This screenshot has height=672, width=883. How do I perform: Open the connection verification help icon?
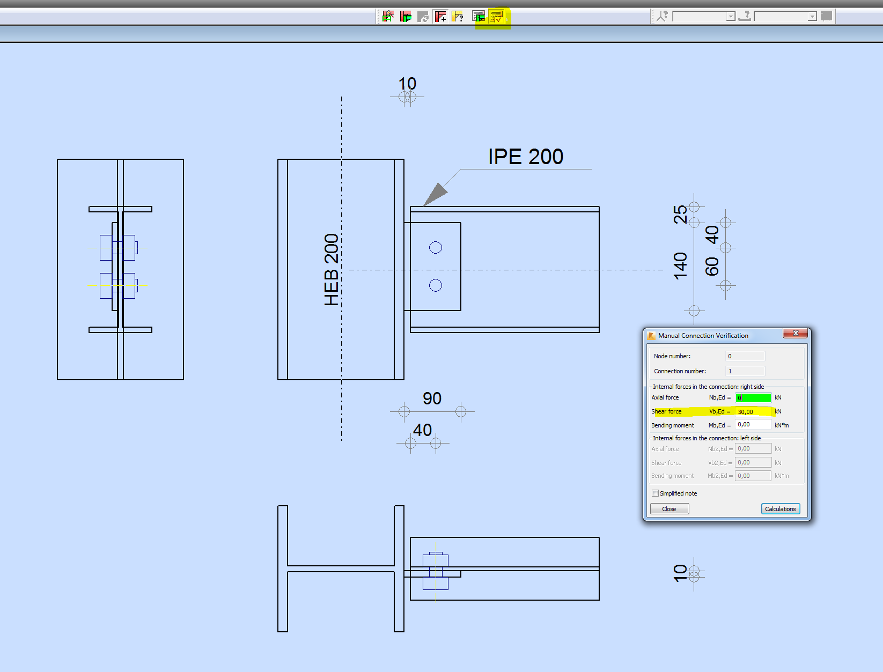[x=458, y=16]
